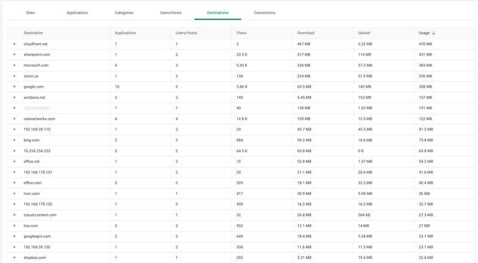
Task: Click the Destinations tab
Action: tap(217, 13)
